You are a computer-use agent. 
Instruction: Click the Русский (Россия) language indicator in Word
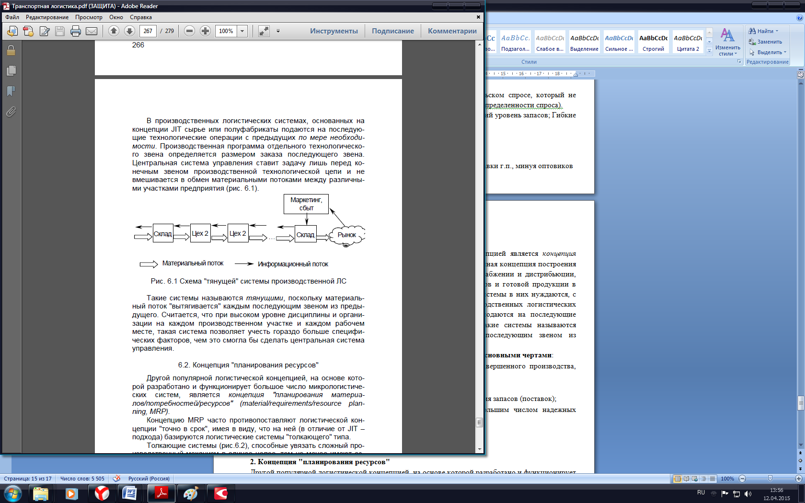[x=149, y=479]
